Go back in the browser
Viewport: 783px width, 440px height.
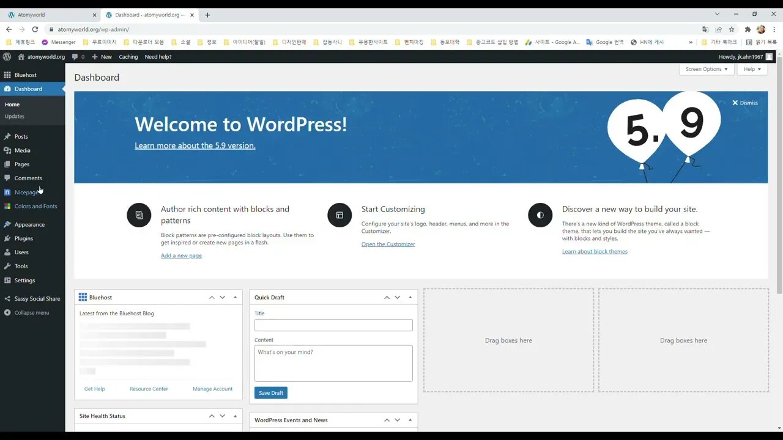tap(9, 29)
